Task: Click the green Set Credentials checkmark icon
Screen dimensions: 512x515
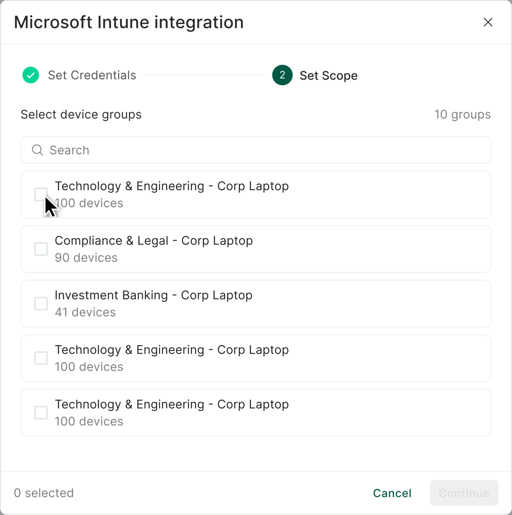Action: tap(31, 75)
